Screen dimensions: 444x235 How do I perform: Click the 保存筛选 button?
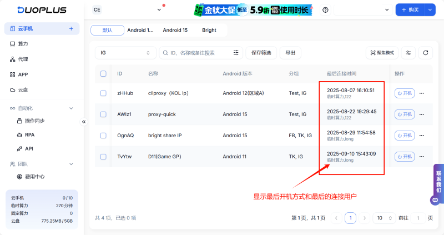point(261,53)
